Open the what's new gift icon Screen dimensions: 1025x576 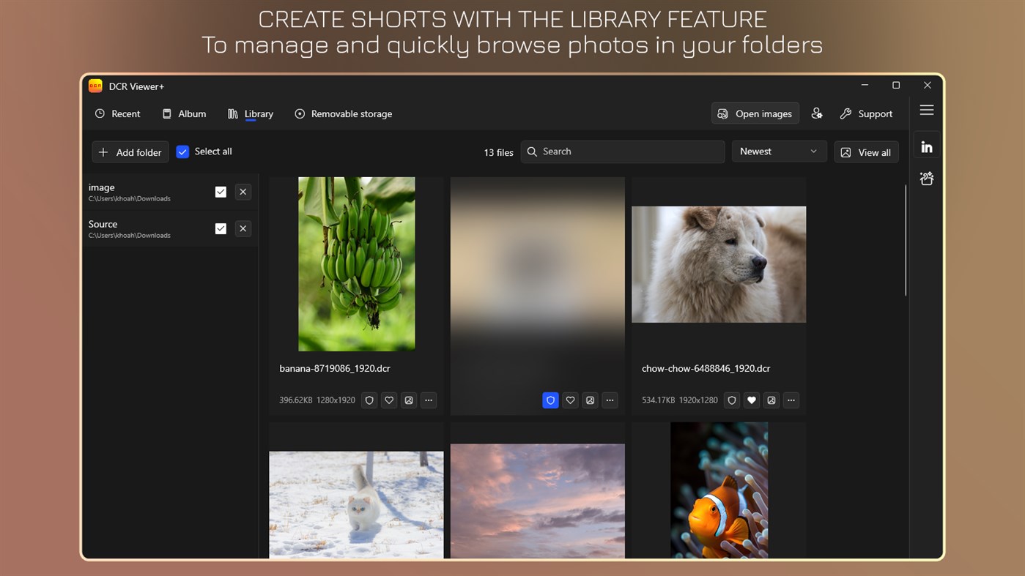[926, 178]
